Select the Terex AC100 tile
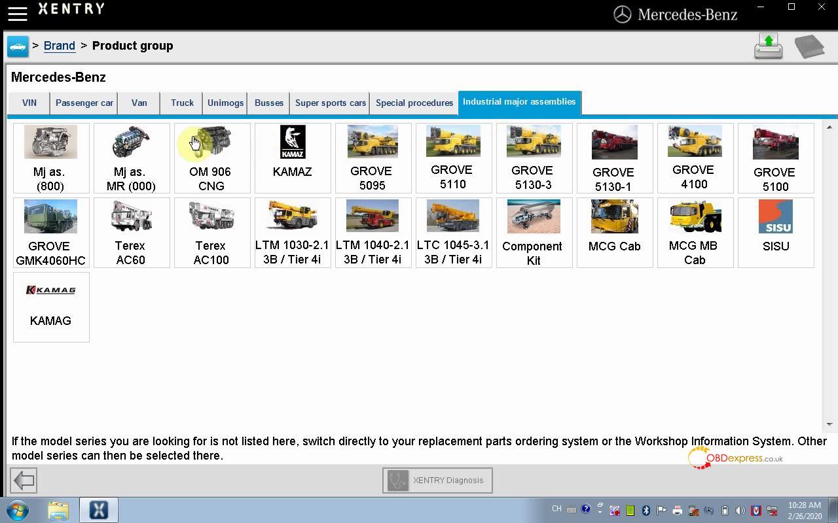This screenshot has width=838, height=523. tap(212, 233)
